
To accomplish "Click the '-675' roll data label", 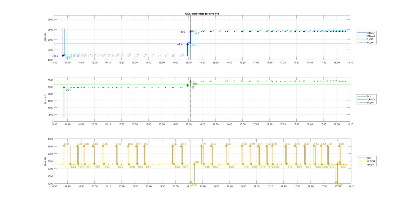I will (276, 167).
